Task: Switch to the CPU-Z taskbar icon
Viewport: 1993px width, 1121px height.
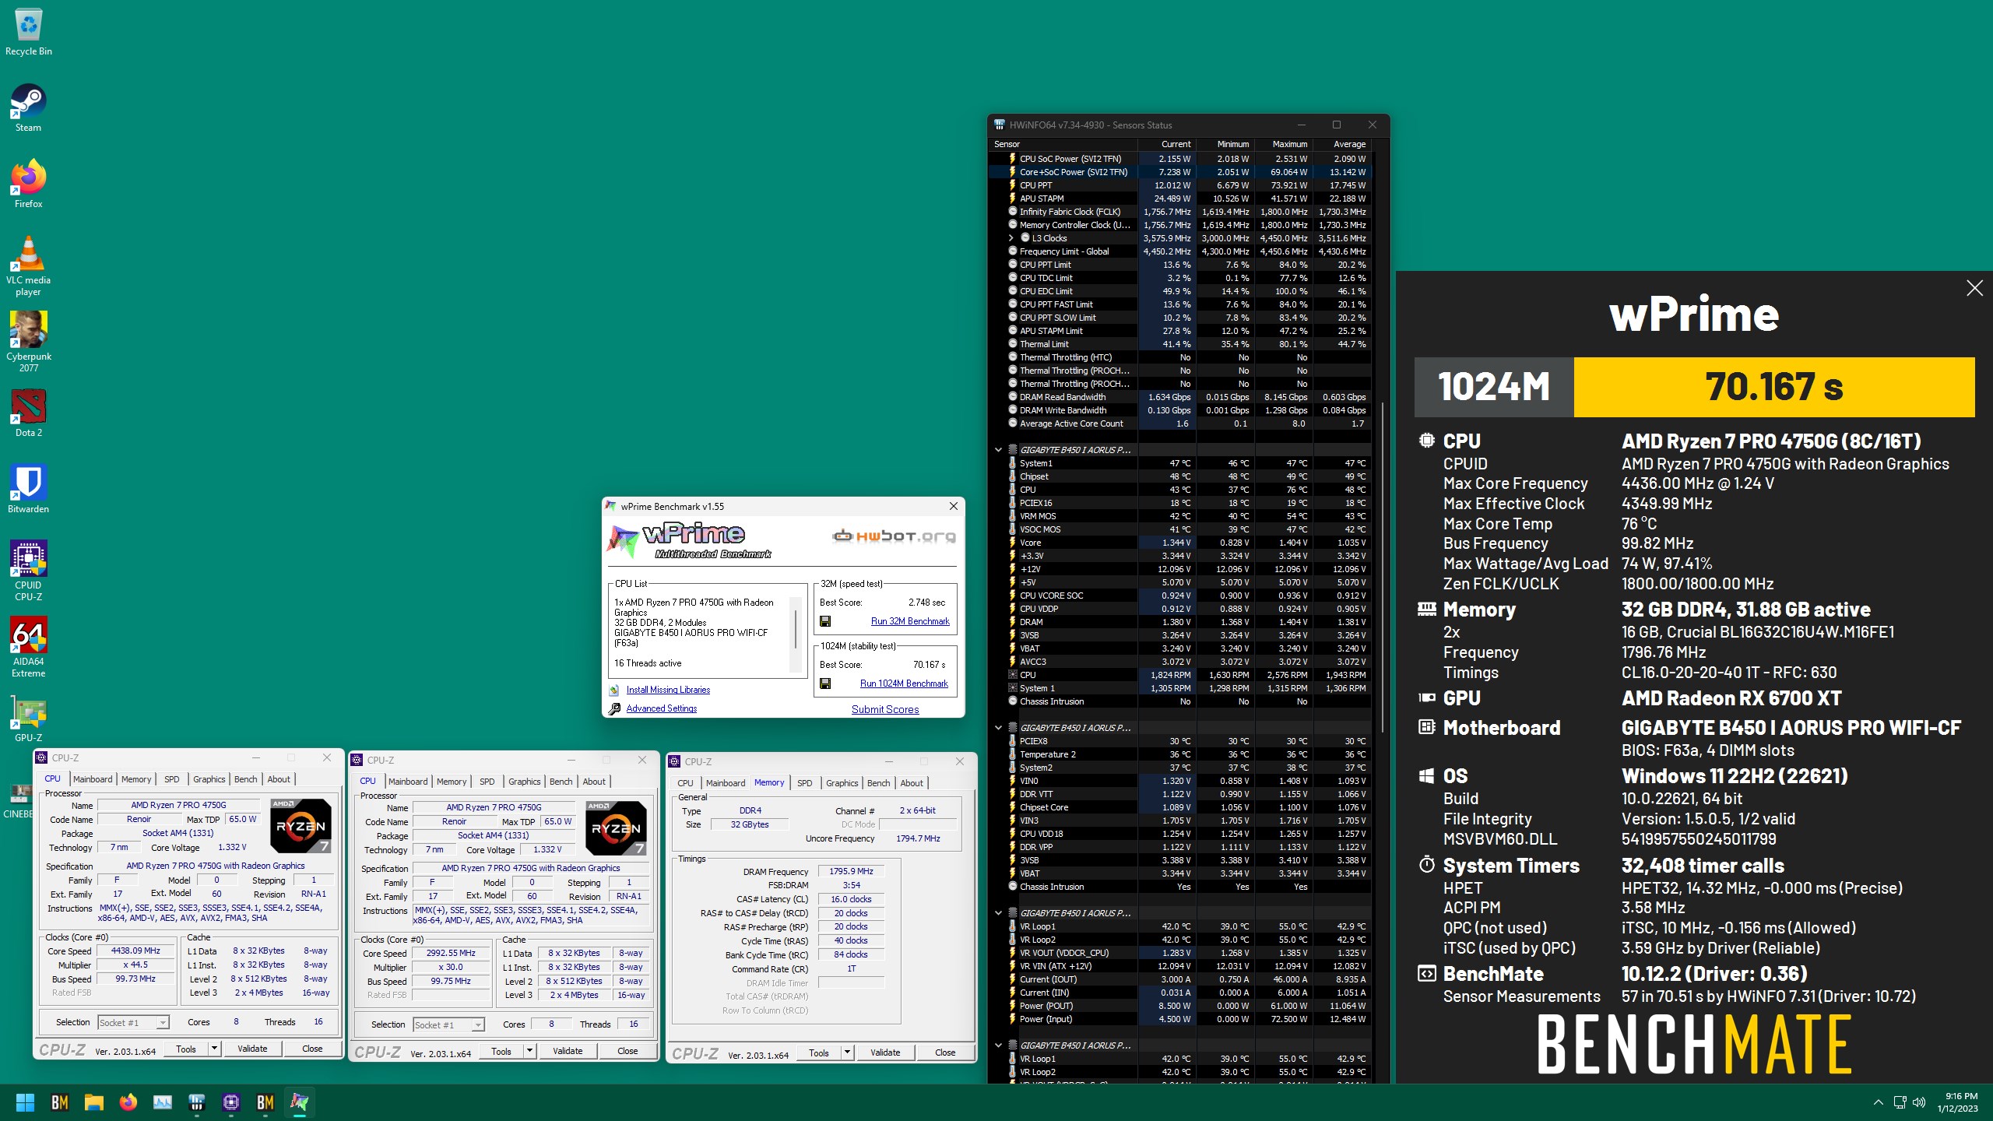Action: 230,1102
